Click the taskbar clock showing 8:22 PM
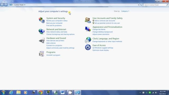 163,93
